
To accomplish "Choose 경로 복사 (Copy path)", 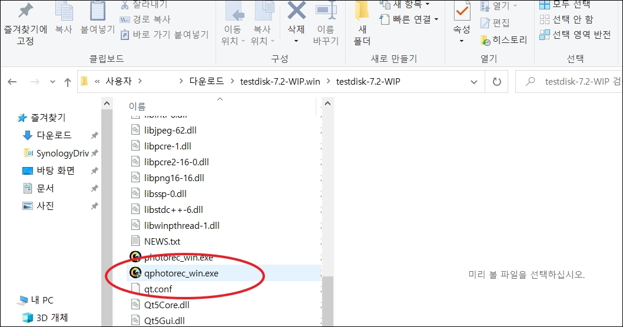I will click(145, 19).
